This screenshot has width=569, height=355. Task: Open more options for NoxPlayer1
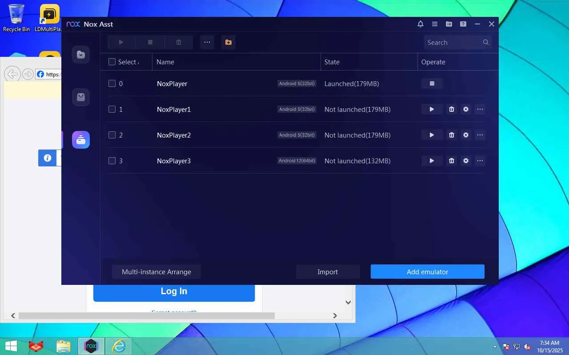[480, 109]
